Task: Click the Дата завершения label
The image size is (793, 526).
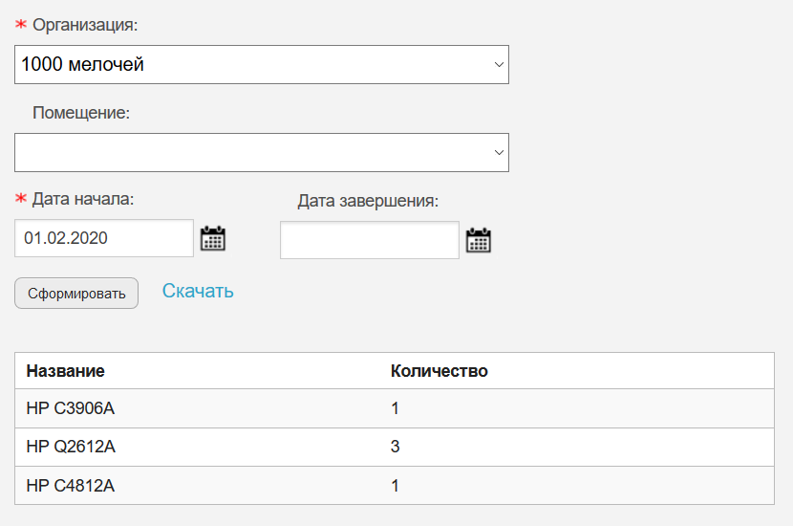Action: 368,201
